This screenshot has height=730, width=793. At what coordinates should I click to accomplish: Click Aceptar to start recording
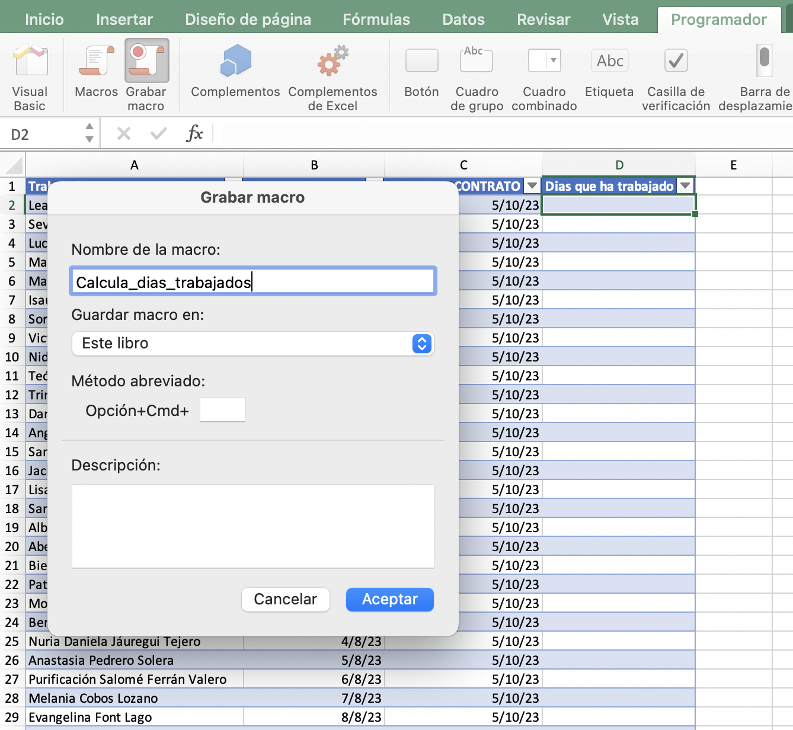click(x=390, y=599)
